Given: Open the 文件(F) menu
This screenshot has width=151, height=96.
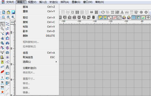Looking at the screenshot, I should (x=10, y=2).
